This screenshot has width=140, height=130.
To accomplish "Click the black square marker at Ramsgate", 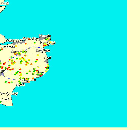I will tap(48, 45).
